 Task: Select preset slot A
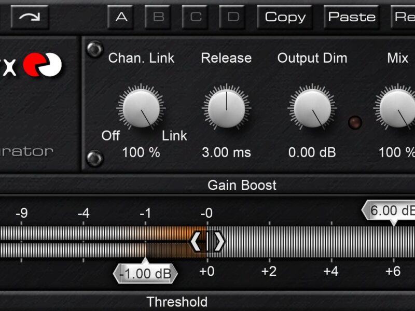coord(121,17)
